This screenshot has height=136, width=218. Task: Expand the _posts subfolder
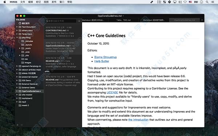coord(20,48)
